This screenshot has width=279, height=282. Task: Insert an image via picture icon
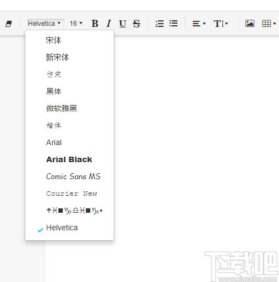click(x=250, y=24)
